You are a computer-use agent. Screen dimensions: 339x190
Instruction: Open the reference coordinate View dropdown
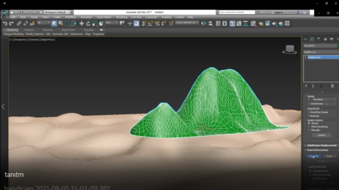pyautogui.click(x=112, y=23)
